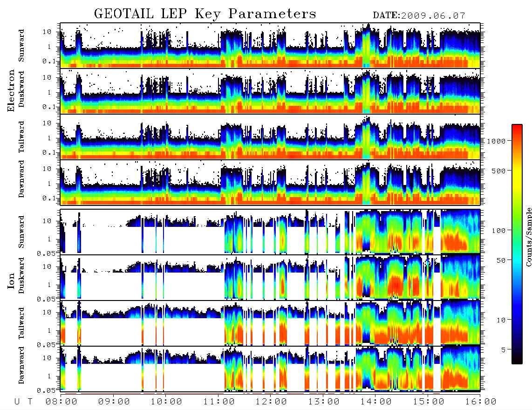This screenshot has width=532, height=410.
Task: Click the "16:00" time tick label
Action: 481,402
